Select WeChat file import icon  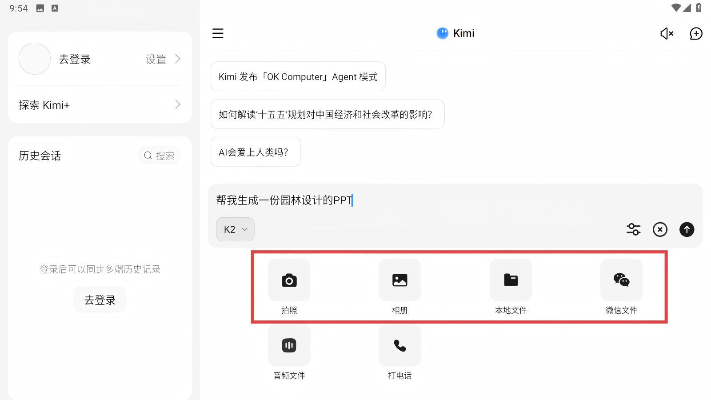pos(621,280)
